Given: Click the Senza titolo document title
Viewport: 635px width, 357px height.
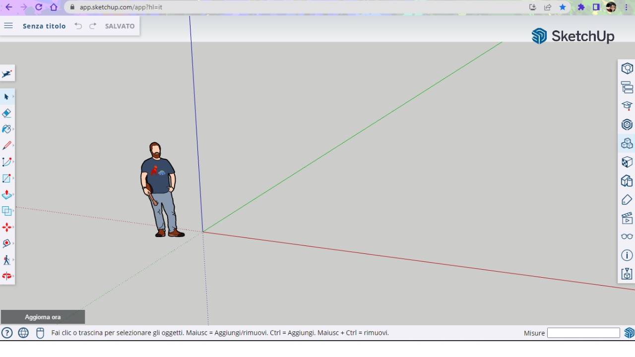Looking at the screenshot, I should pyautogui.click(x=44, y=26).
